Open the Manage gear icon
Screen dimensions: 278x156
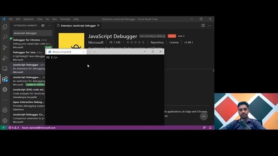pyautogui.click(x=5, y=120)
